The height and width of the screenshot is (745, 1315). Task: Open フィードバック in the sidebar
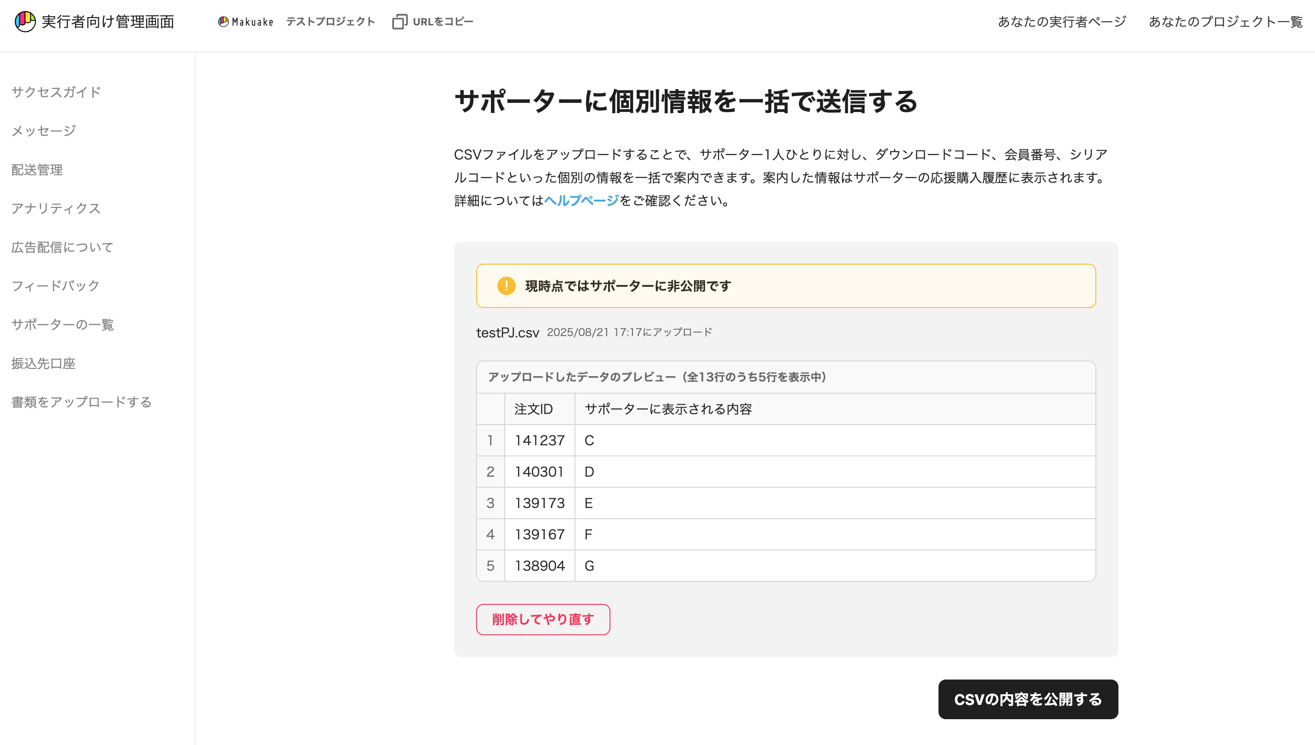55,285
